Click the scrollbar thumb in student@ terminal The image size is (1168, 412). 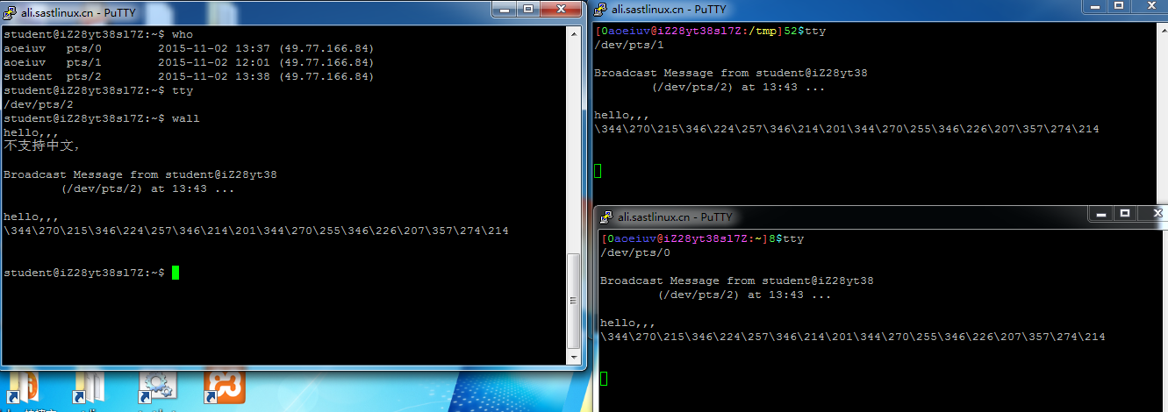coord(573,301)
